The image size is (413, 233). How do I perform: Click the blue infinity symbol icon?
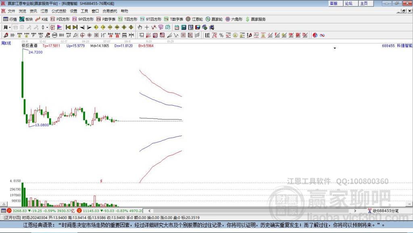pyautogui.click(x=322, y=35)
